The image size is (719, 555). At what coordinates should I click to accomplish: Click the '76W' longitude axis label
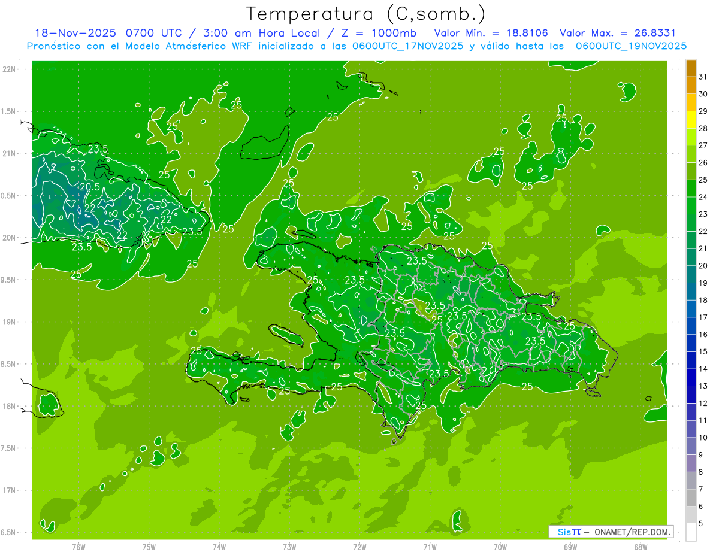pyautogui.click(x=78, y=547)
